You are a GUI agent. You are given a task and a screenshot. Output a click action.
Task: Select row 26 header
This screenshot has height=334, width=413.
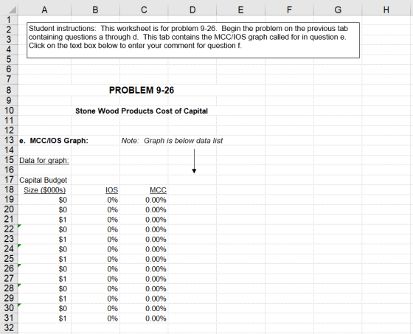tap(9, 268)
